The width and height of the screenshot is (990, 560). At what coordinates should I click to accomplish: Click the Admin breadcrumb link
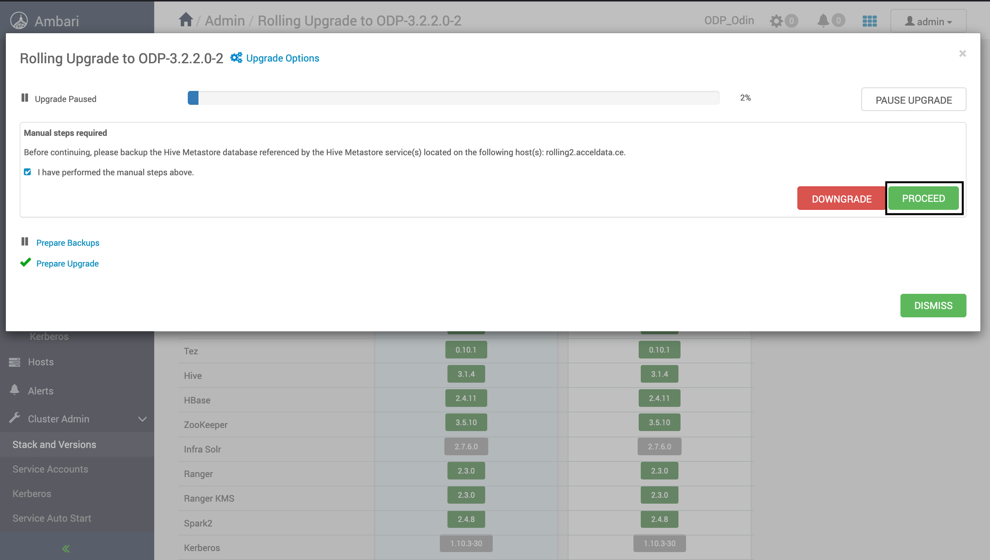click(x=225, y=21)
